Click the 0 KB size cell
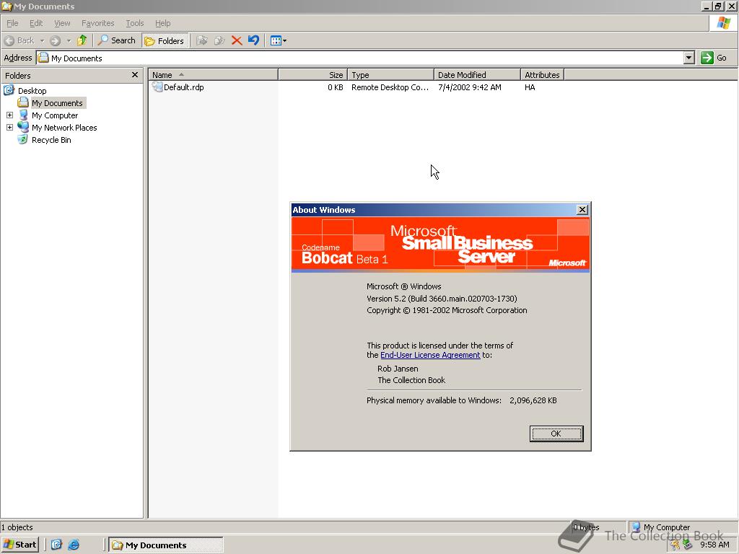Viewport: 739px width, 554px height. tap(336, 87)
